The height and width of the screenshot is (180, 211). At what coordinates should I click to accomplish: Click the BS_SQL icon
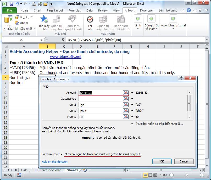coord(17,17)
